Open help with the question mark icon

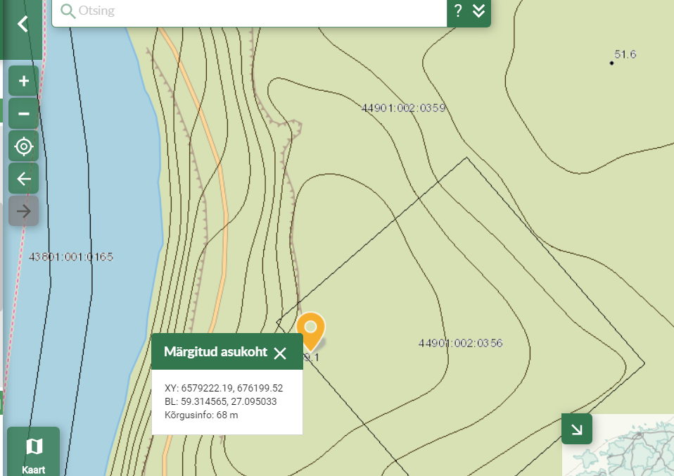click(458, 11)
